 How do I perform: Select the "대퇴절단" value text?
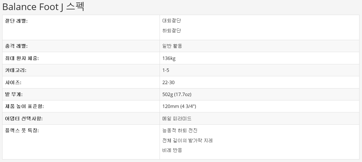point(171,21)
